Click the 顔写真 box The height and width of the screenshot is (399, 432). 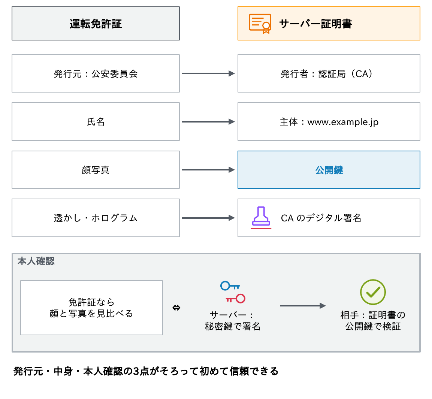point(96,170)
